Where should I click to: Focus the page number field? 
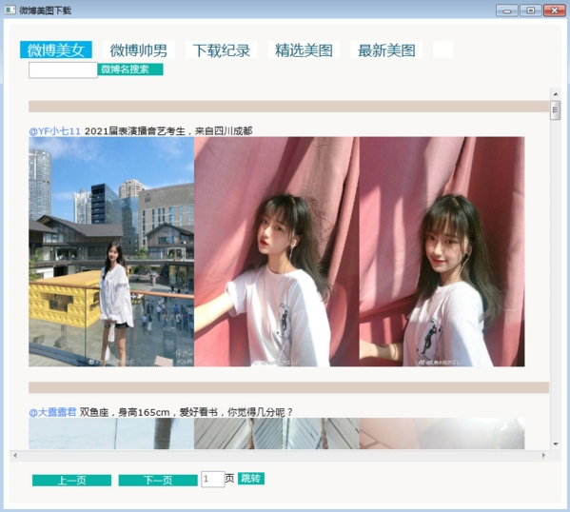tap(212, 480)
